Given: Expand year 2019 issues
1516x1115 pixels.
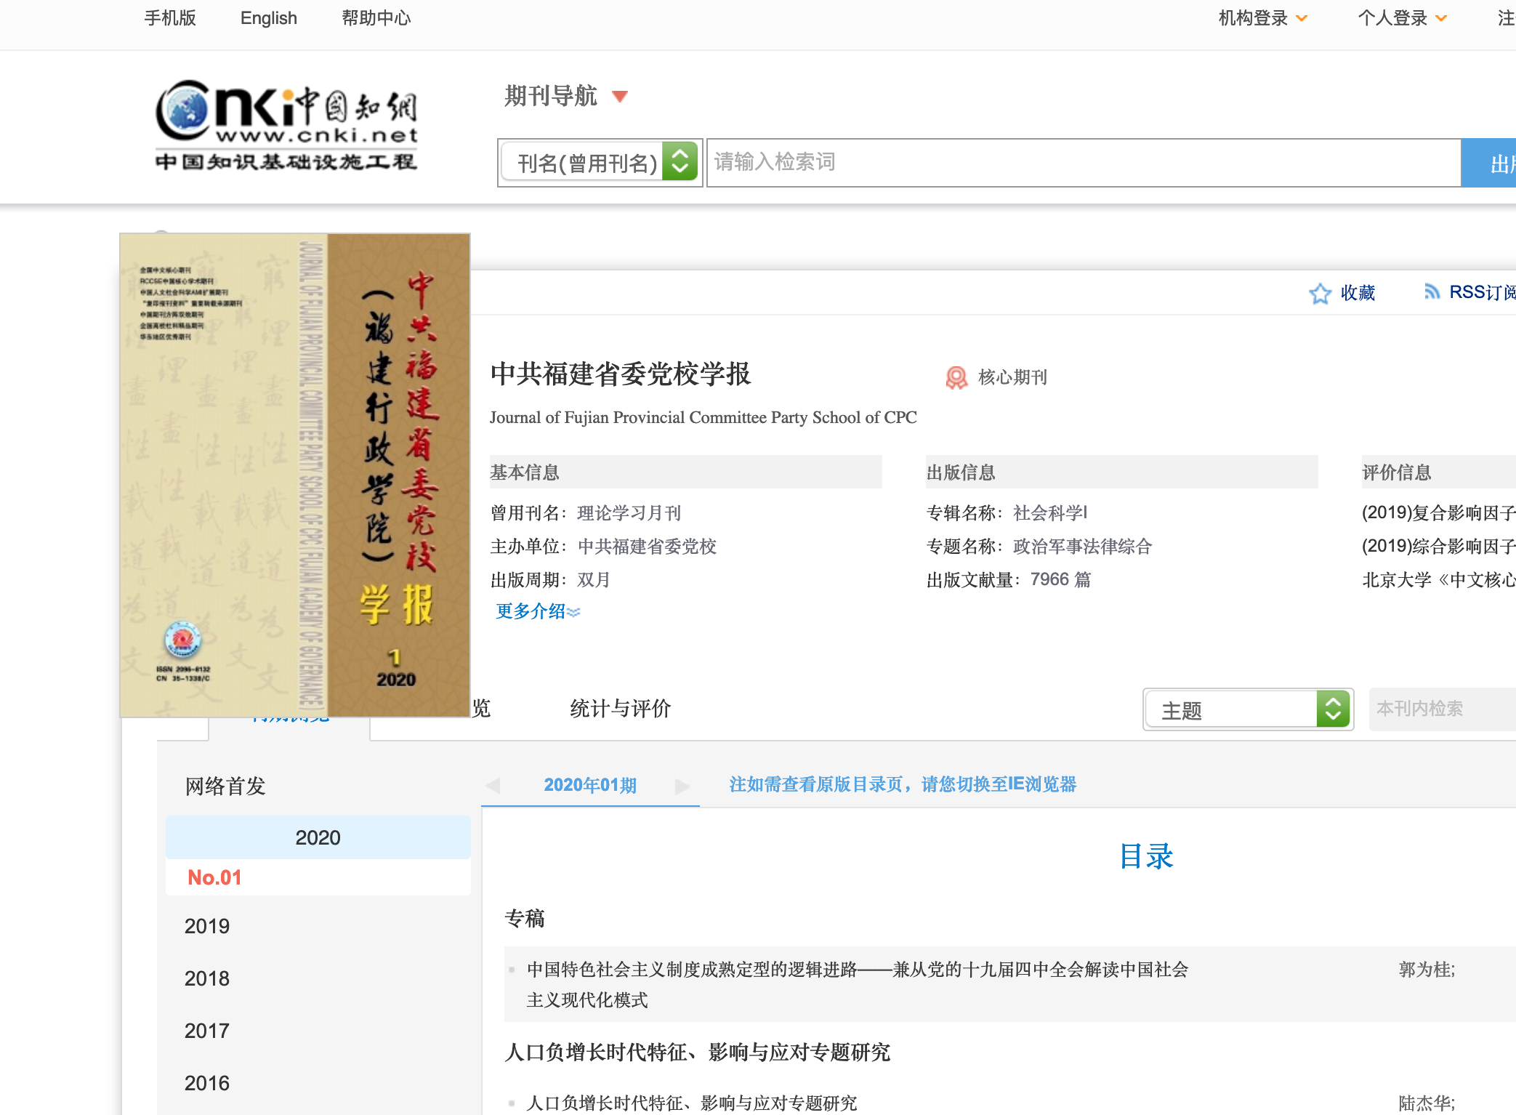Looking at the screenshot, I should click(x=207, y=926).
